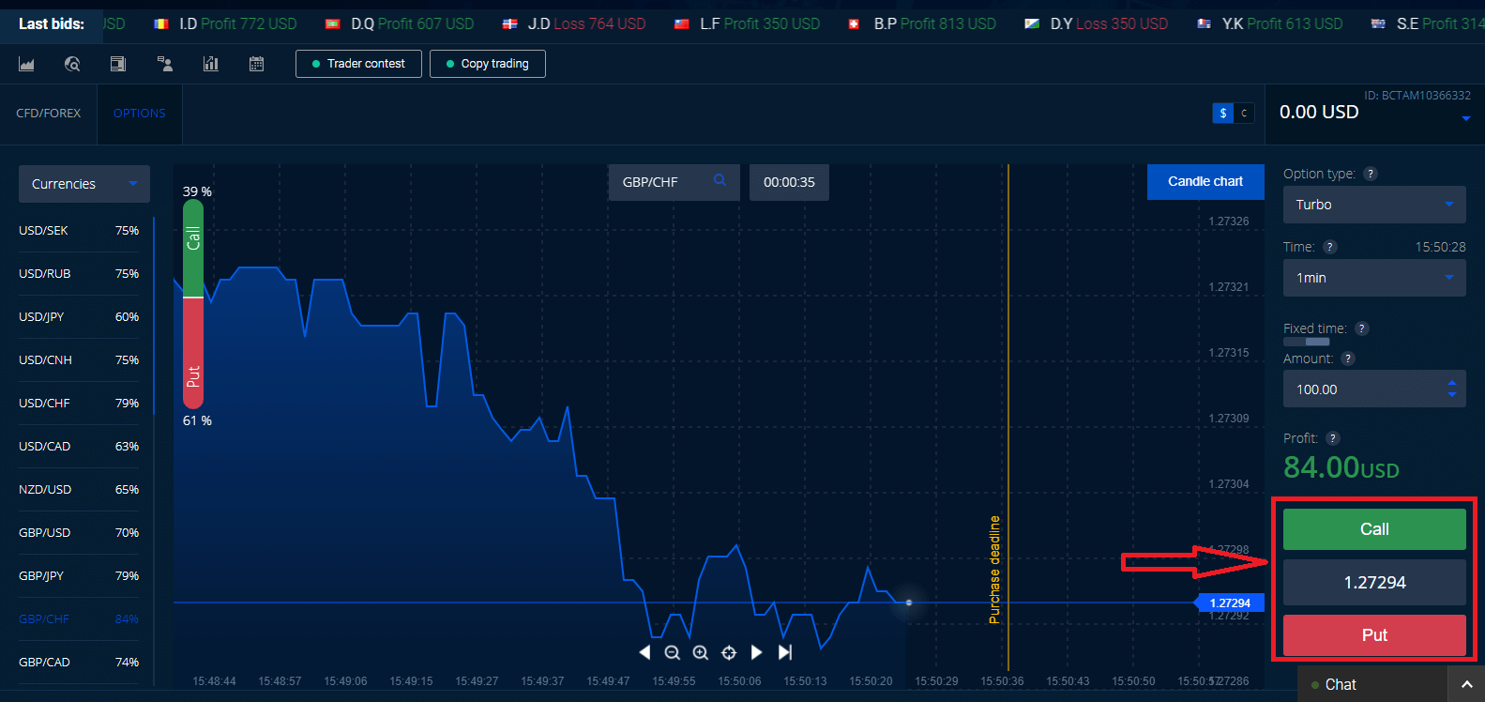Step chart back with left arrow

point(644,652)
